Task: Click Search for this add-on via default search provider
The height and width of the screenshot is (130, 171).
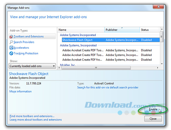Action: click(108, 87)
